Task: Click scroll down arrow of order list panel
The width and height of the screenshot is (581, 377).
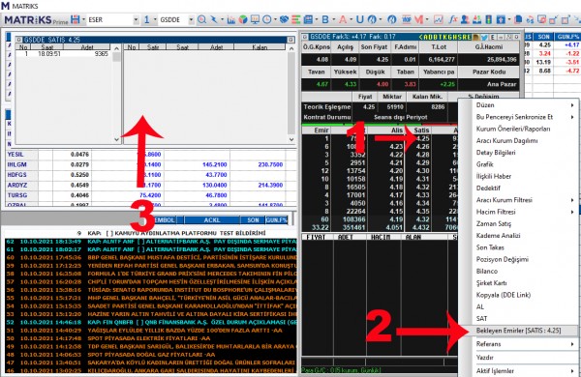Action: click(116, 139)
